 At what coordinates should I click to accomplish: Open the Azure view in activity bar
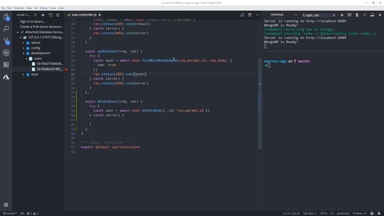6,77
